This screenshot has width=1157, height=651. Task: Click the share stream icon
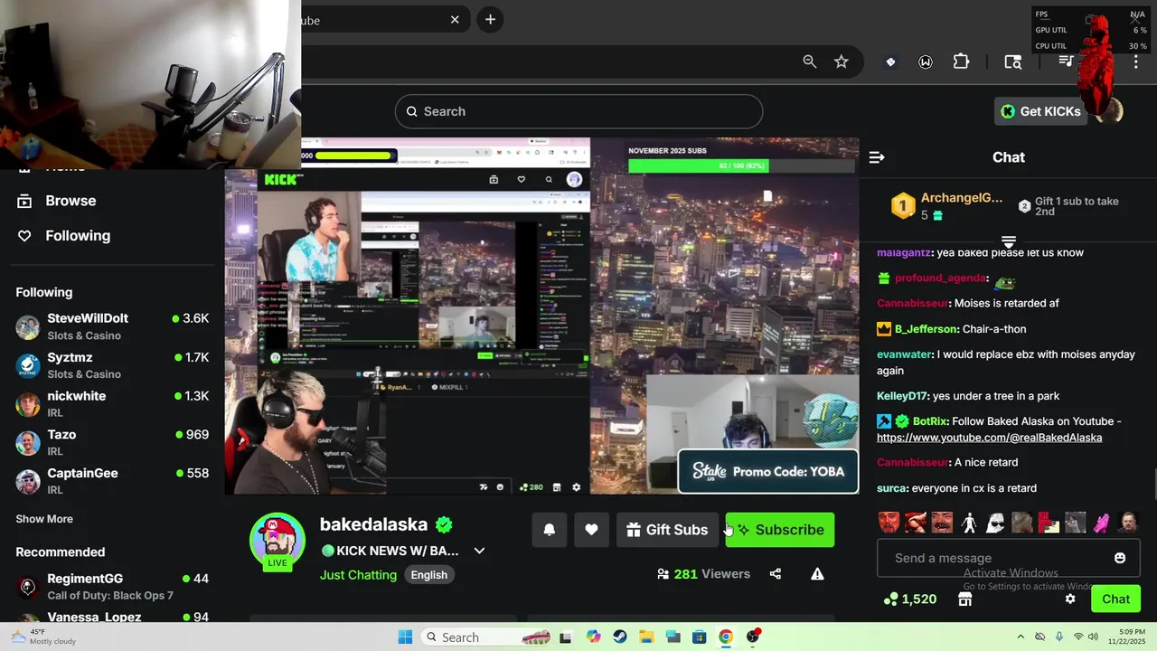[775, 574]
